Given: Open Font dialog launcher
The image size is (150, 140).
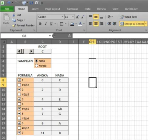Looking at the screenshot, I should (84, 31).
